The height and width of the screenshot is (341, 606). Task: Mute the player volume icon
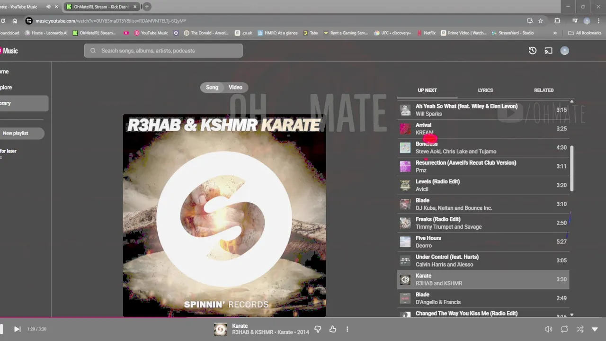548,329
